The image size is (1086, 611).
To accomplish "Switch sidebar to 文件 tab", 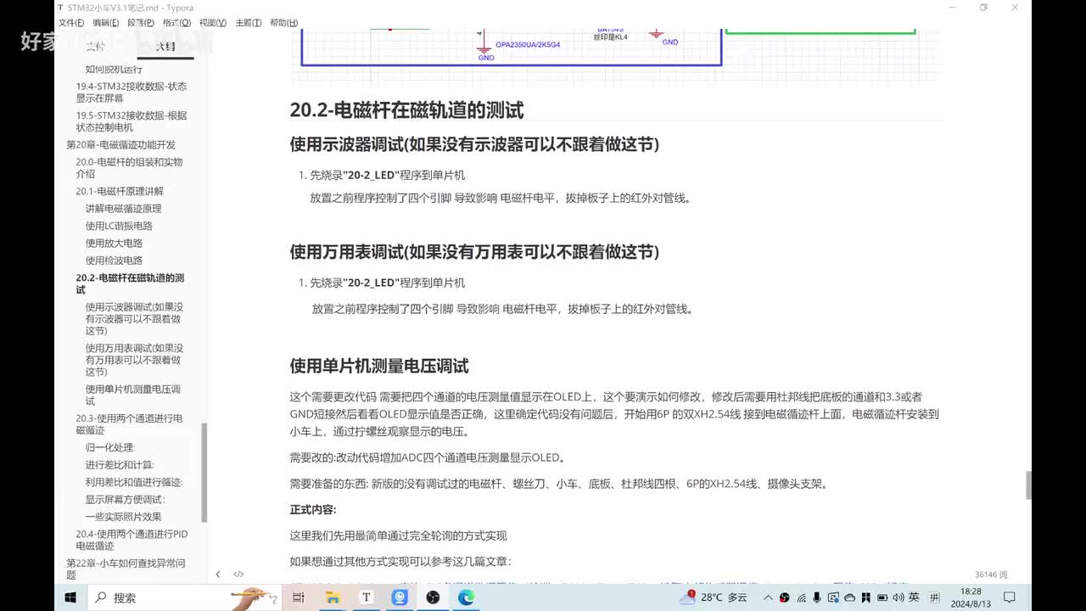I will 95,47.
